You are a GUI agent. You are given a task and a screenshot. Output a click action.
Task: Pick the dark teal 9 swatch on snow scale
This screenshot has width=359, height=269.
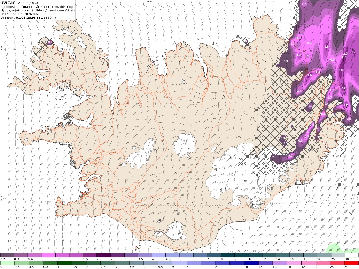point(241,255)
